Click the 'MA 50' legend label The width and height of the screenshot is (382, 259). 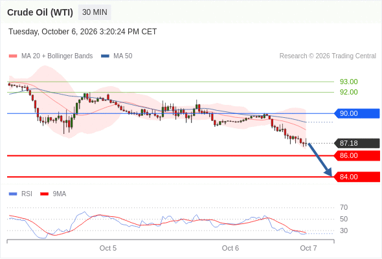[123, 56]
